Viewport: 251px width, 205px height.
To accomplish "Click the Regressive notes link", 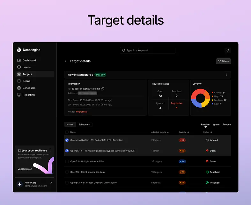I will coord(82,112).
